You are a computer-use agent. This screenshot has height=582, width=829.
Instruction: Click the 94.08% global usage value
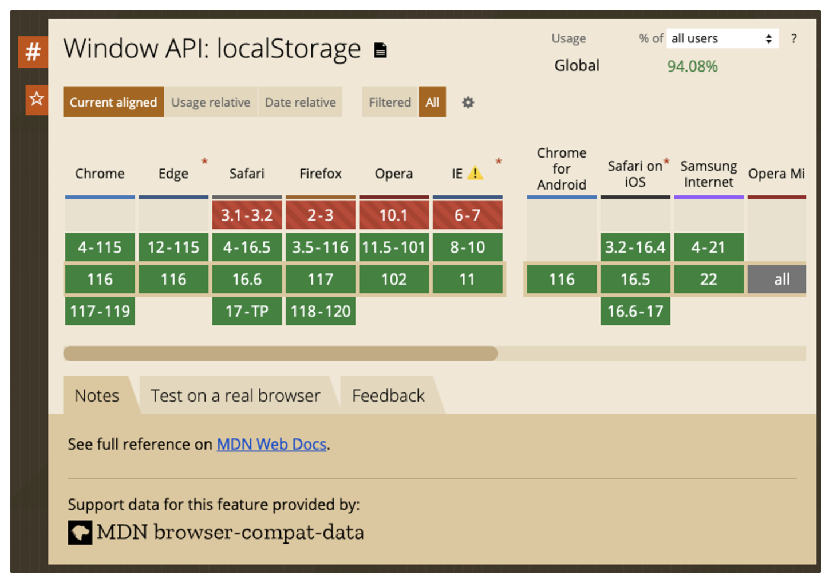point(692,66)
